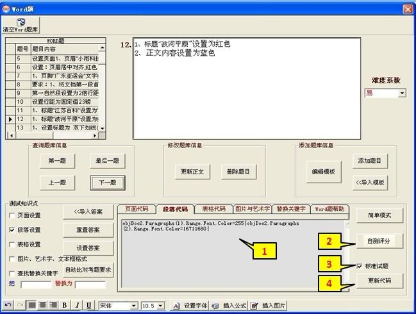Click the <<导入答案 button
Image resolution: width=416 pixels, height=314 pixels.
tap(88, 211)
